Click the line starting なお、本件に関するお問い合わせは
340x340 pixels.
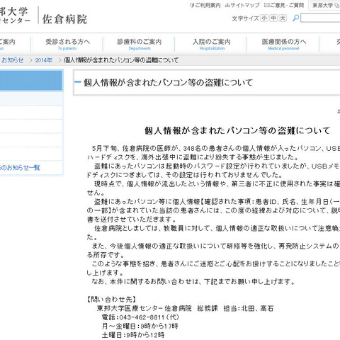pyautogui.click(x=193, y=282)
